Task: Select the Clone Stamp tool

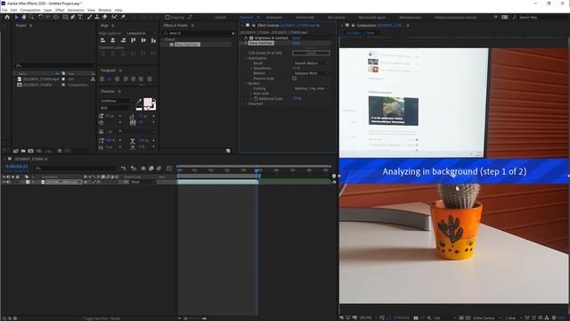Action: click(x=97, y=17)
